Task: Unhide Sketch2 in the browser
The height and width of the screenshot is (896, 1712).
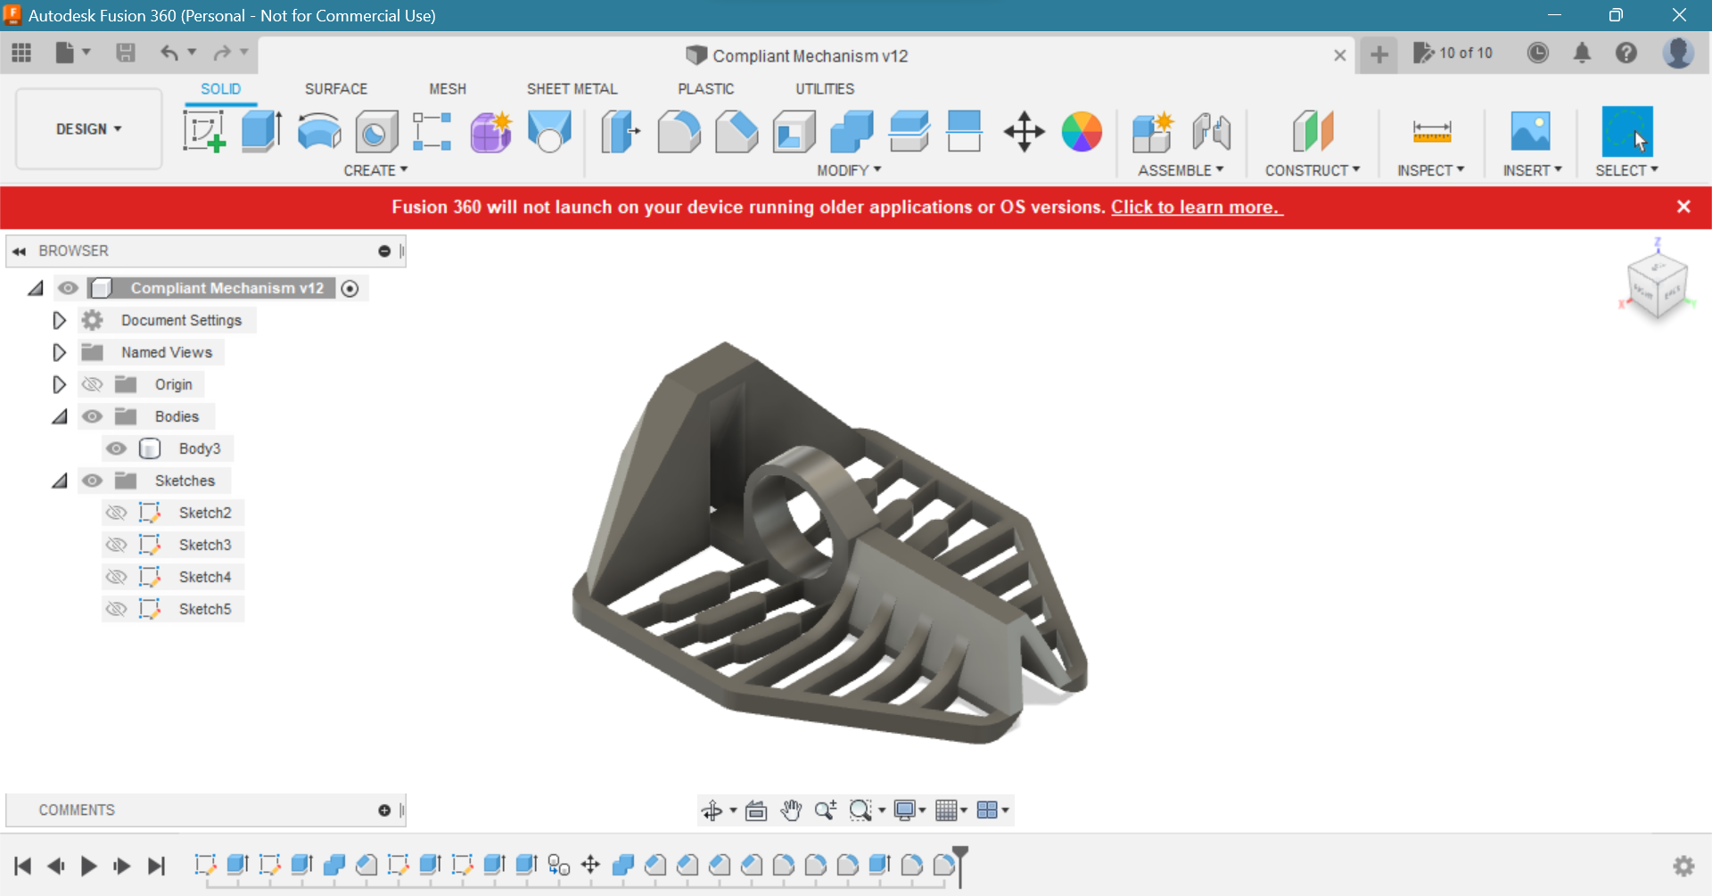Action: [x=116, y=512]
